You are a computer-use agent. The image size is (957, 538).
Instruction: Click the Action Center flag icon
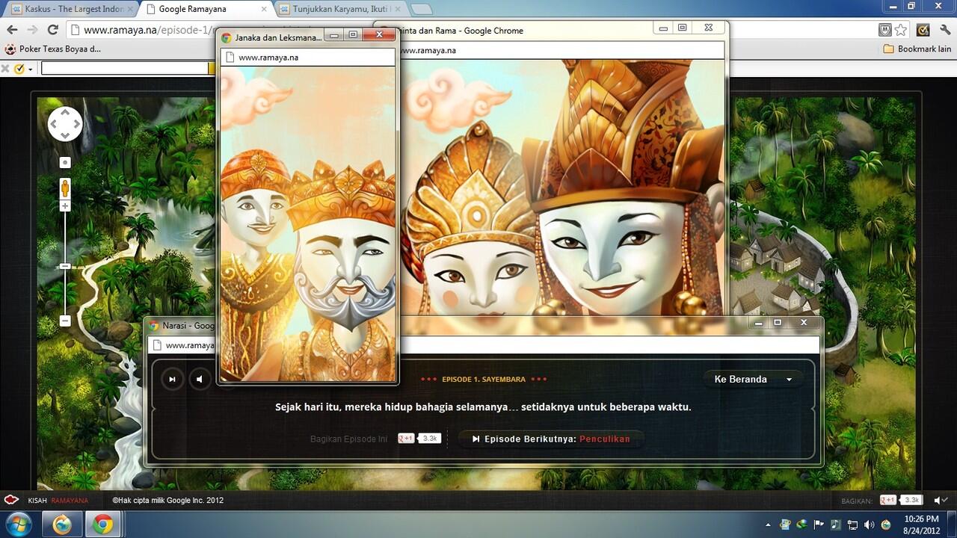point(819,525)
